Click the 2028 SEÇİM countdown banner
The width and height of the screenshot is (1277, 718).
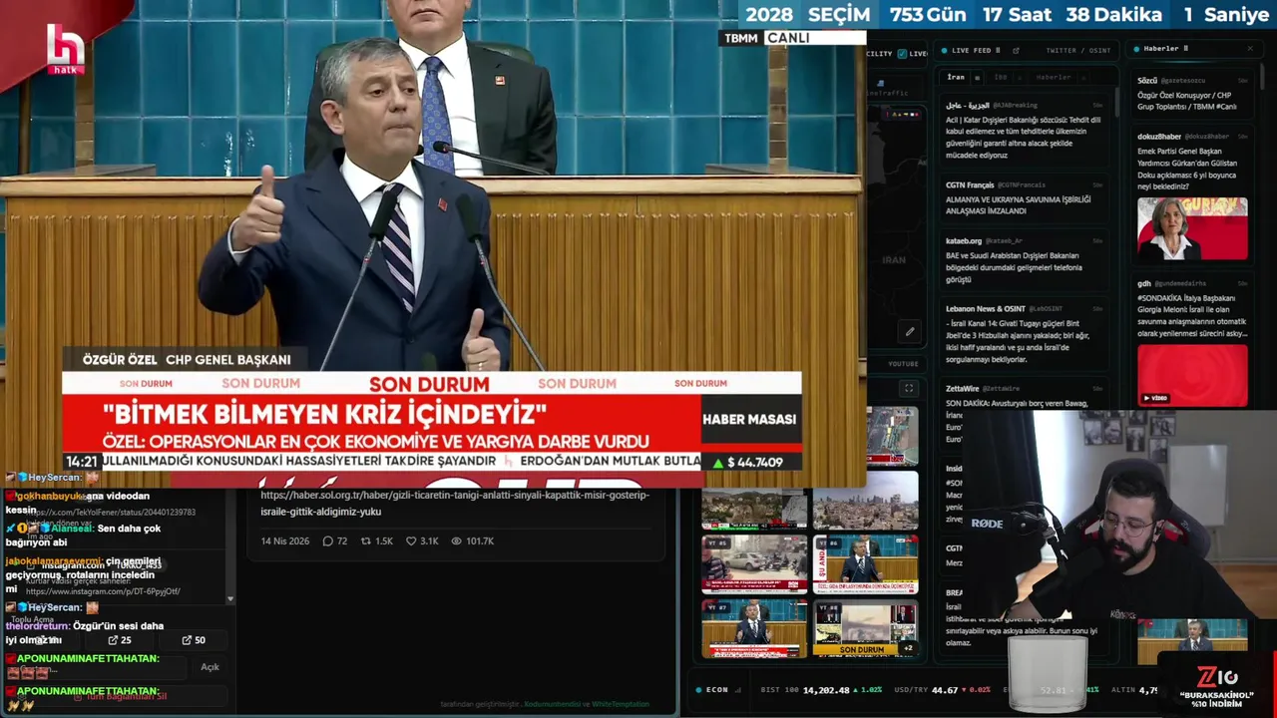click(1007, 15)
